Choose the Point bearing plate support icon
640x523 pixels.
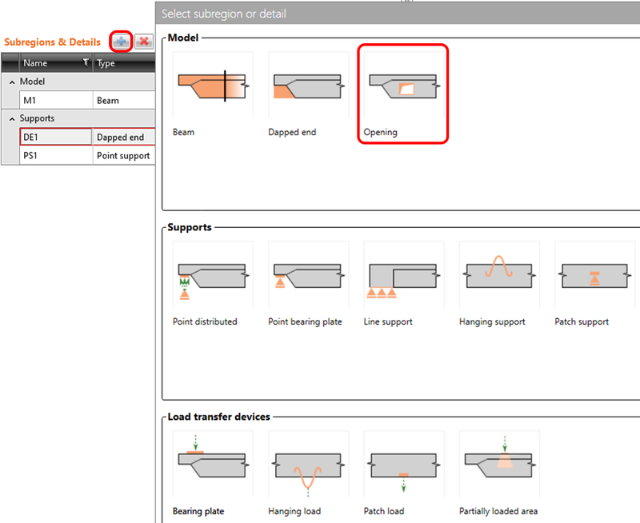tap(308, 275)
